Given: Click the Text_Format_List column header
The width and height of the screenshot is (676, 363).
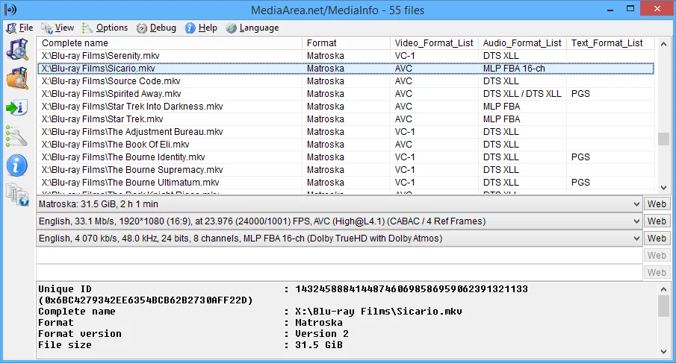Looking at the screenshot, I should (x=610, y=43).
